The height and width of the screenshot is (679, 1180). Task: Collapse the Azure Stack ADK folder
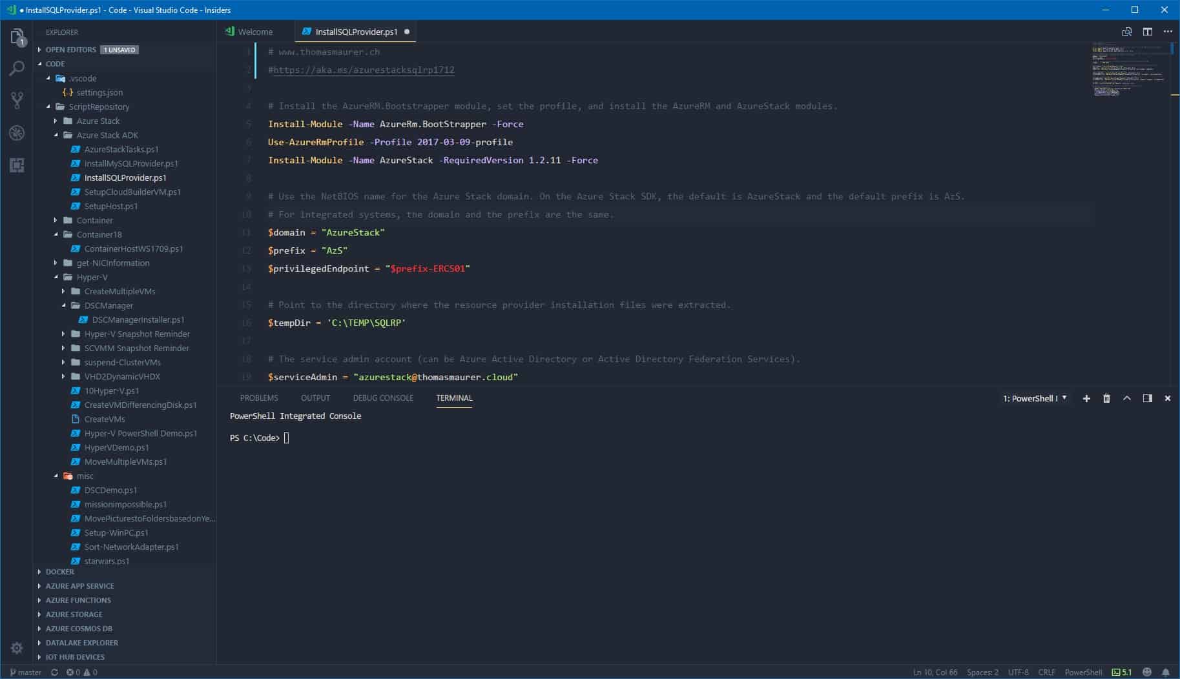click(x=107, y=135)
